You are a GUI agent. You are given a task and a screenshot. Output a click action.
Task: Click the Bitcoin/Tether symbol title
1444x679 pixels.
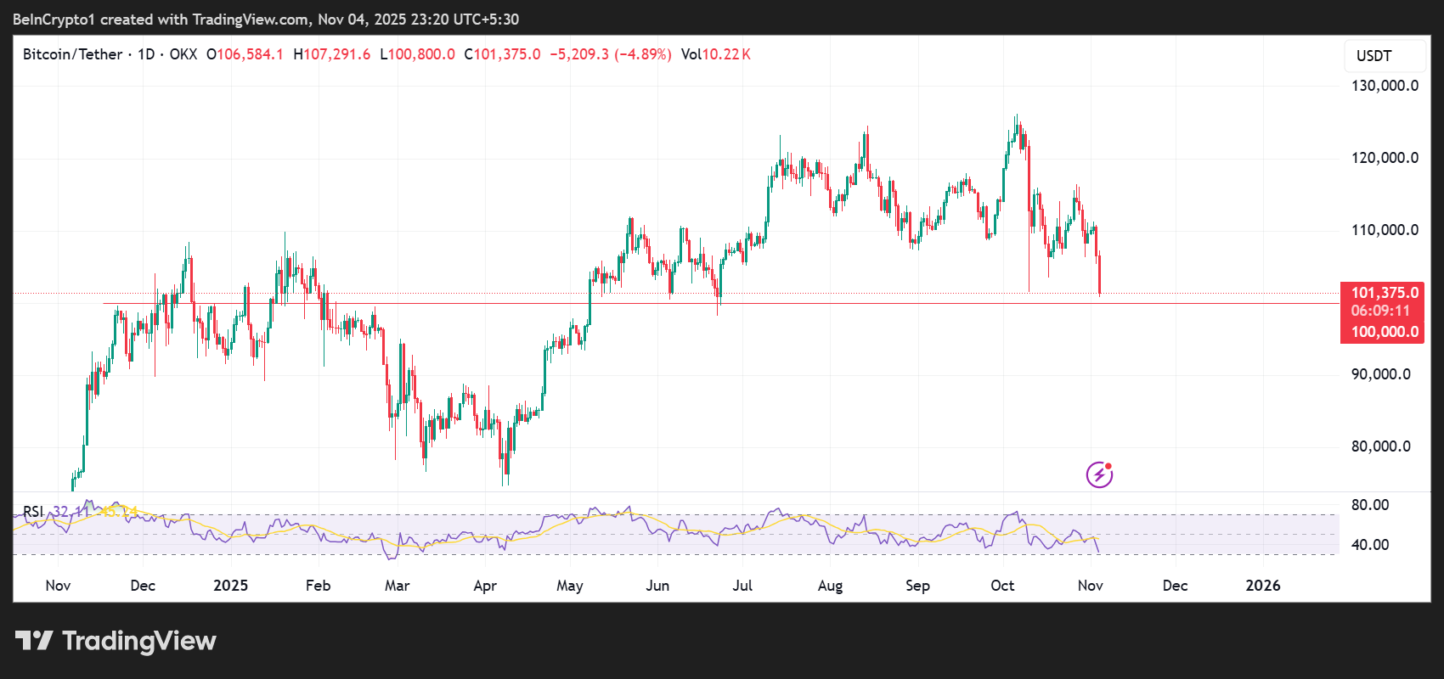pos(72,54)
